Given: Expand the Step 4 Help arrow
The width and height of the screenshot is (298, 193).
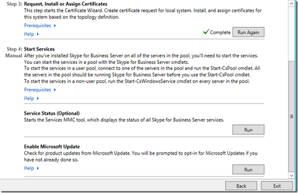Looking at the screenshot, I should pyautogui.click(x=38, y=98).
